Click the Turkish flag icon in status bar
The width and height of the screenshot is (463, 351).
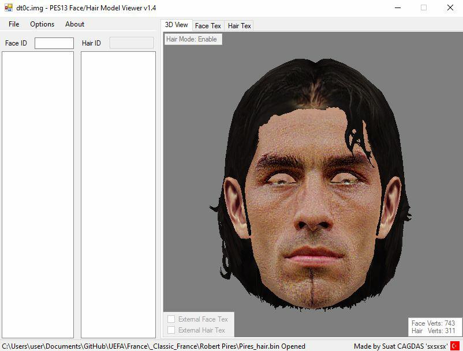455,346
